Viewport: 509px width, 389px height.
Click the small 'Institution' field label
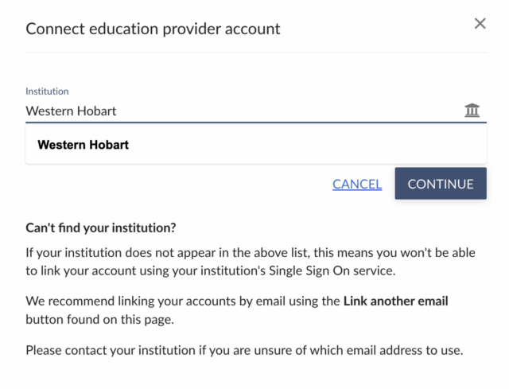click(47, 91)
